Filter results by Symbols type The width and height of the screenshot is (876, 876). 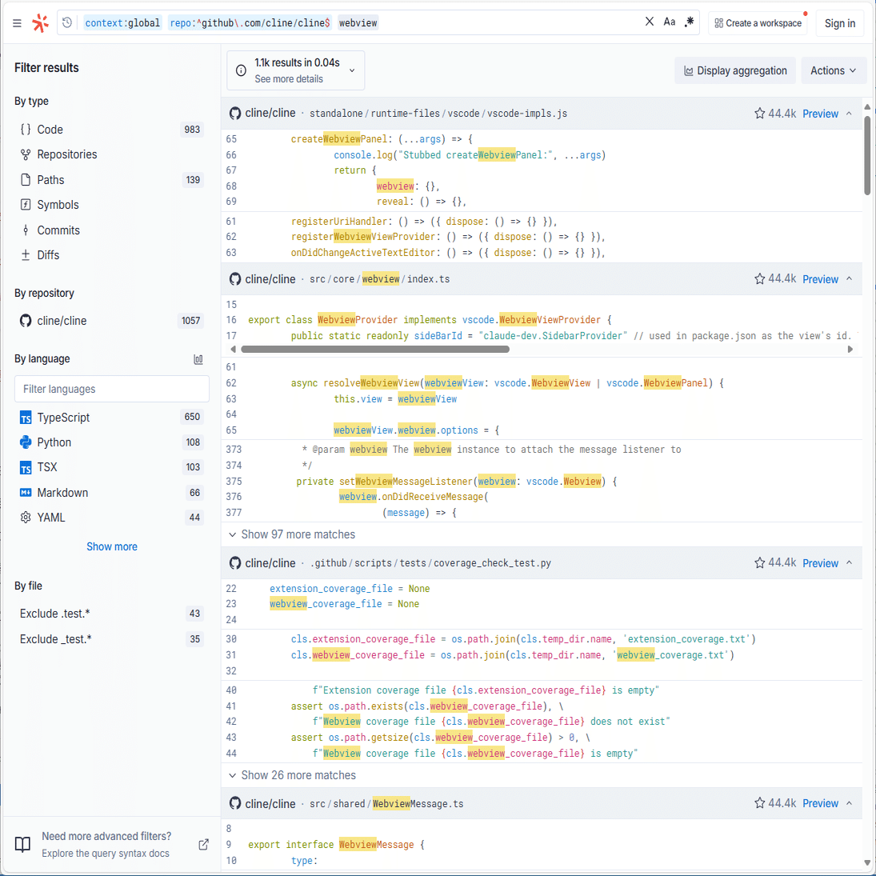111,205
